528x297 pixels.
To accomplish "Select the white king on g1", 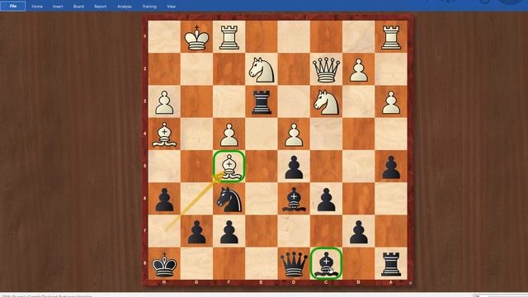I will click(x=196, y=37).
